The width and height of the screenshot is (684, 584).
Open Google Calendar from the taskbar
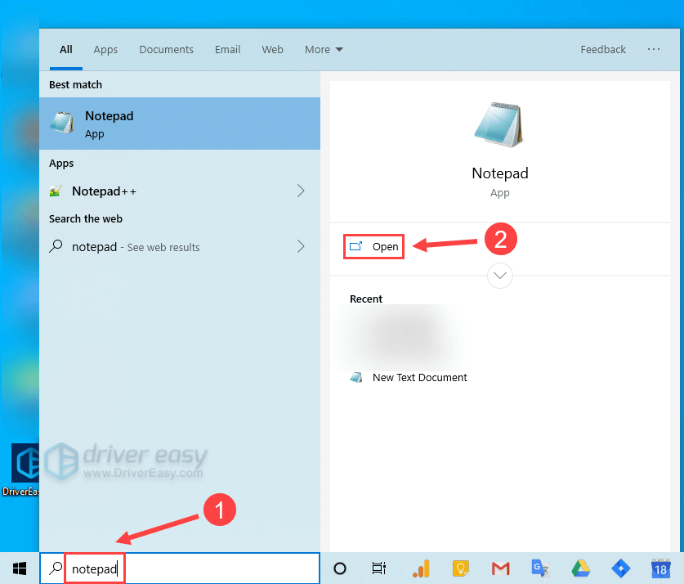pyautogui.click(x=660, y=568)
